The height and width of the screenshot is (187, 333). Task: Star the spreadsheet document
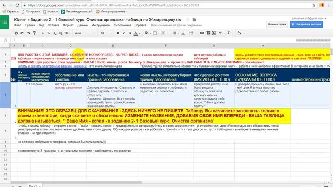pos(187,20)
